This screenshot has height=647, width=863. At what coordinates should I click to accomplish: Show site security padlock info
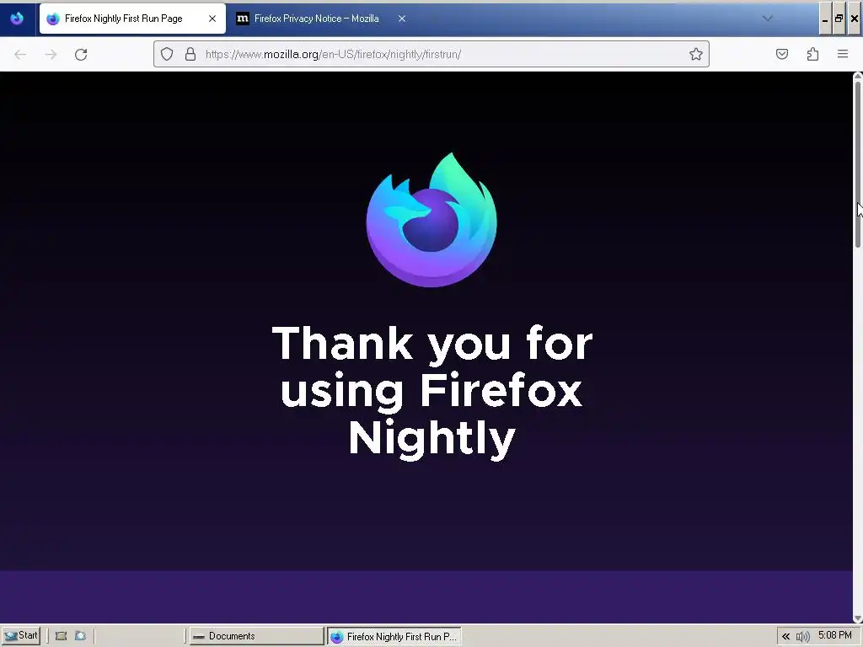(190, 54)
